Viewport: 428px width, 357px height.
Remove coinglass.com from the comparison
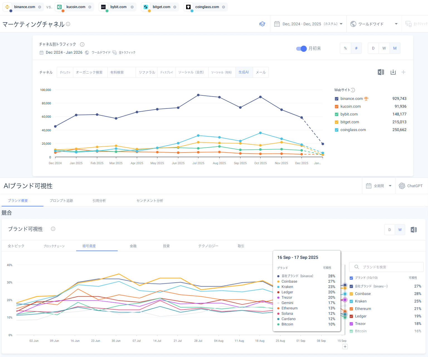(x=223, y=7)
